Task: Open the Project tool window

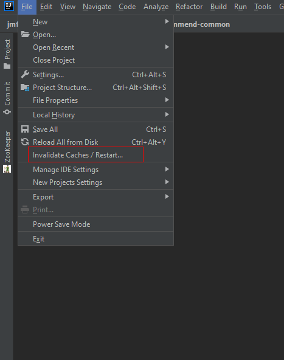Action: pos(7,54)
